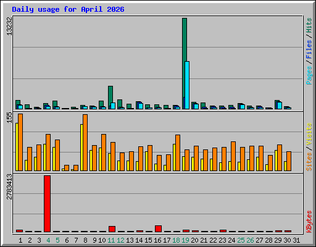The height and width of the screenshot is (247, 316).
Task: Click day label 24 on the x-axis
Action: (231, 240)
